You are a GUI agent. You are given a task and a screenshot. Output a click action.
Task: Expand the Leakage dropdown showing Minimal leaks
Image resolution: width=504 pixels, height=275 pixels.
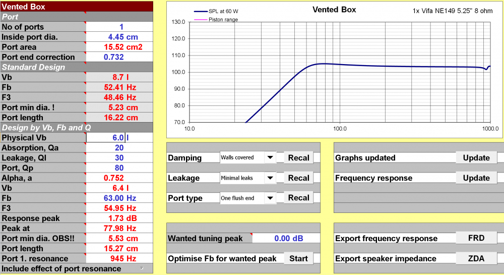[x=271, y=178]
